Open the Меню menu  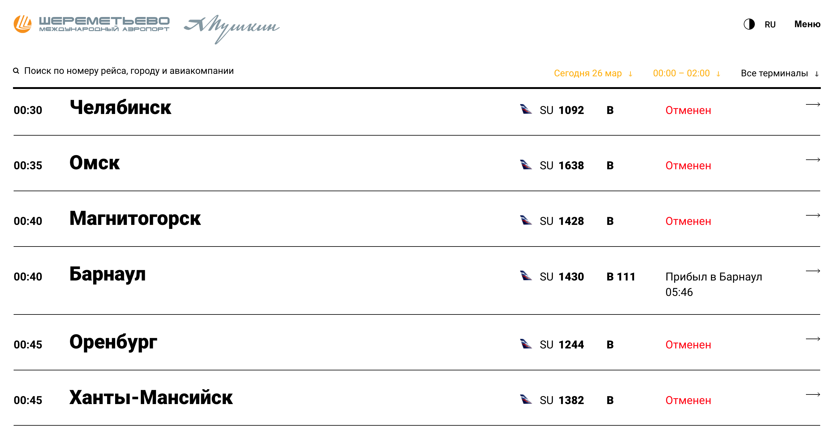(807, 24)
